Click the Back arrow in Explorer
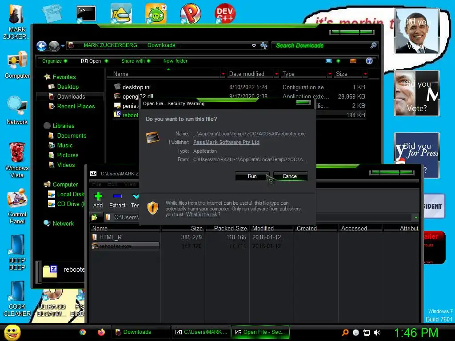Image resolution: width=455 pixels, height=341 pixels. click(41, 46)
